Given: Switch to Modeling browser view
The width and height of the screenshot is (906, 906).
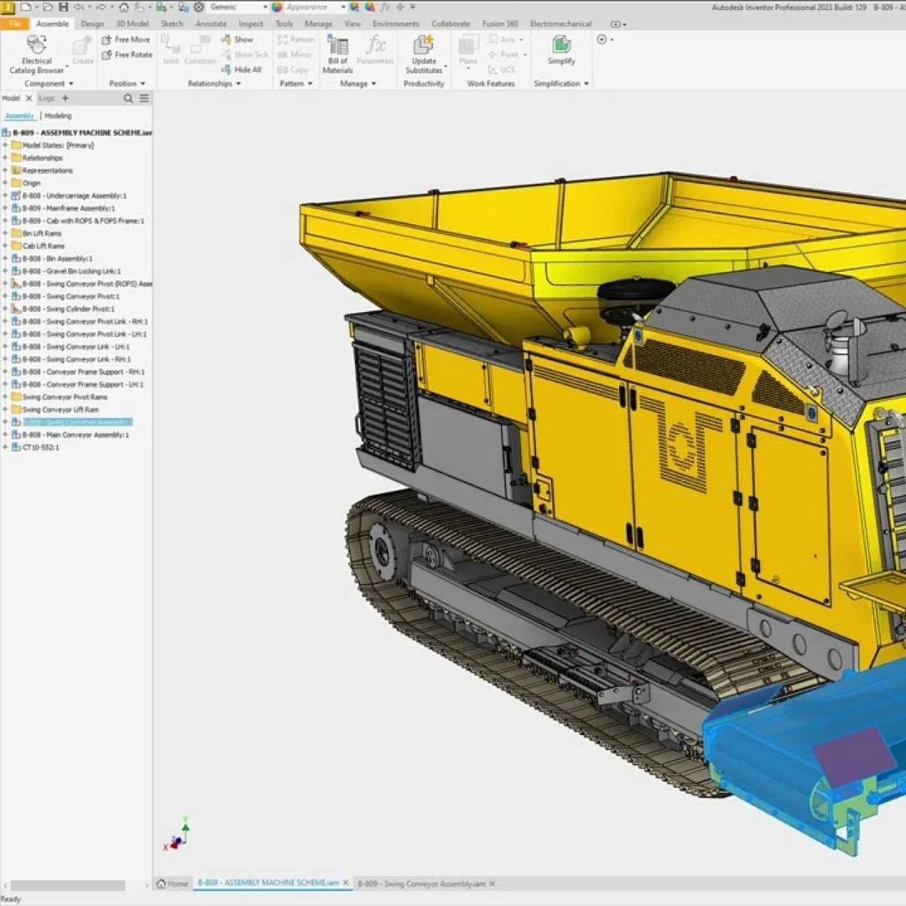Looking at the screenshot, I should coord(58,116).
